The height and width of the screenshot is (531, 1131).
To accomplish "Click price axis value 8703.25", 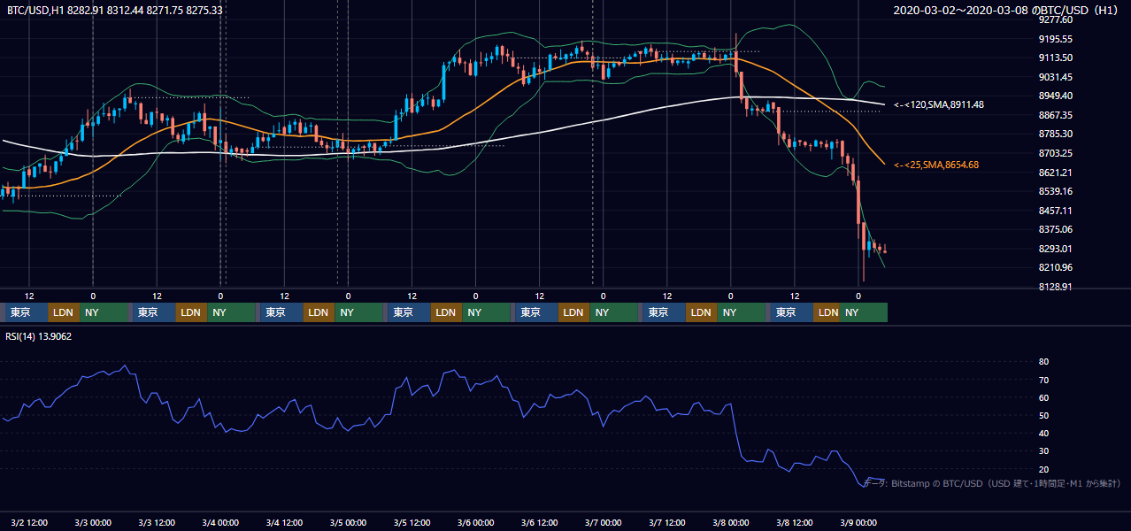I will point(1056,153).
